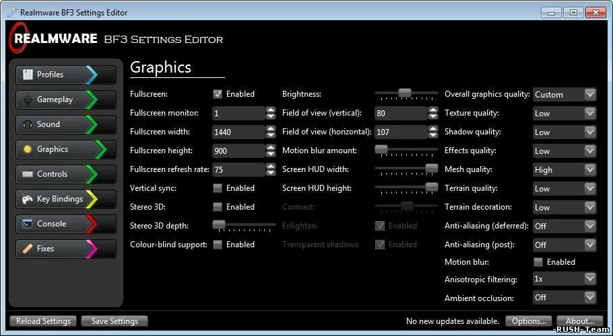613x336 pixels.
Task: Expand the Terrain quality dropdown
Action: 564,189
